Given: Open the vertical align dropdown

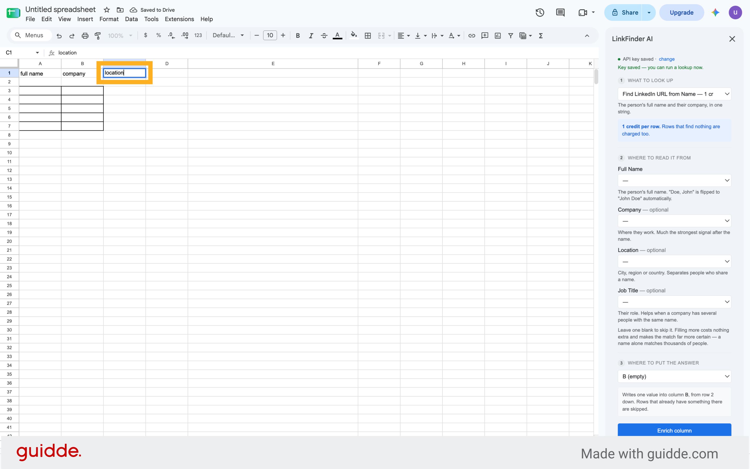Looking at the screenshot, I should pos(421,36).
